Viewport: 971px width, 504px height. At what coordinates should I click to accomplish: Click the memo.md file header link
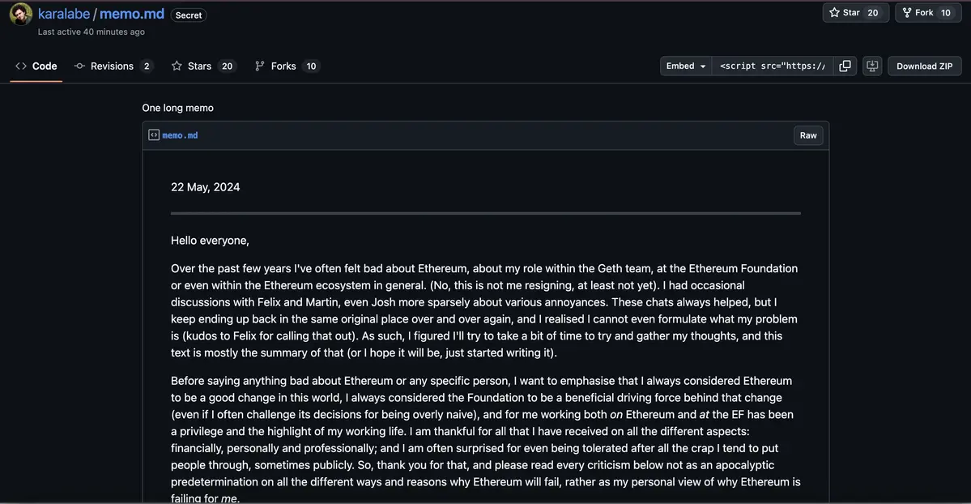click(180, 135)
